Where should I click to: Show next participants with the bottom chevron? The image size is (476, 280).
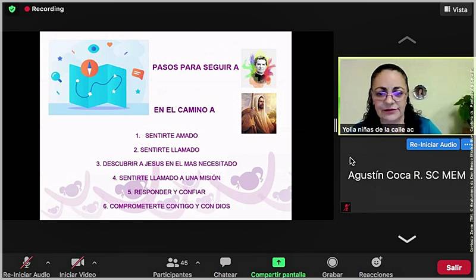[x=407, y=239]
